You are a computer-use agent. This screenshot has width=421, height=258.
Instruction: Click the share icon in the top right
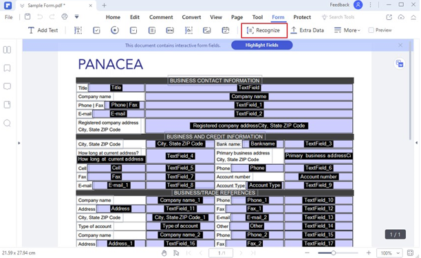tap(389, 17)
